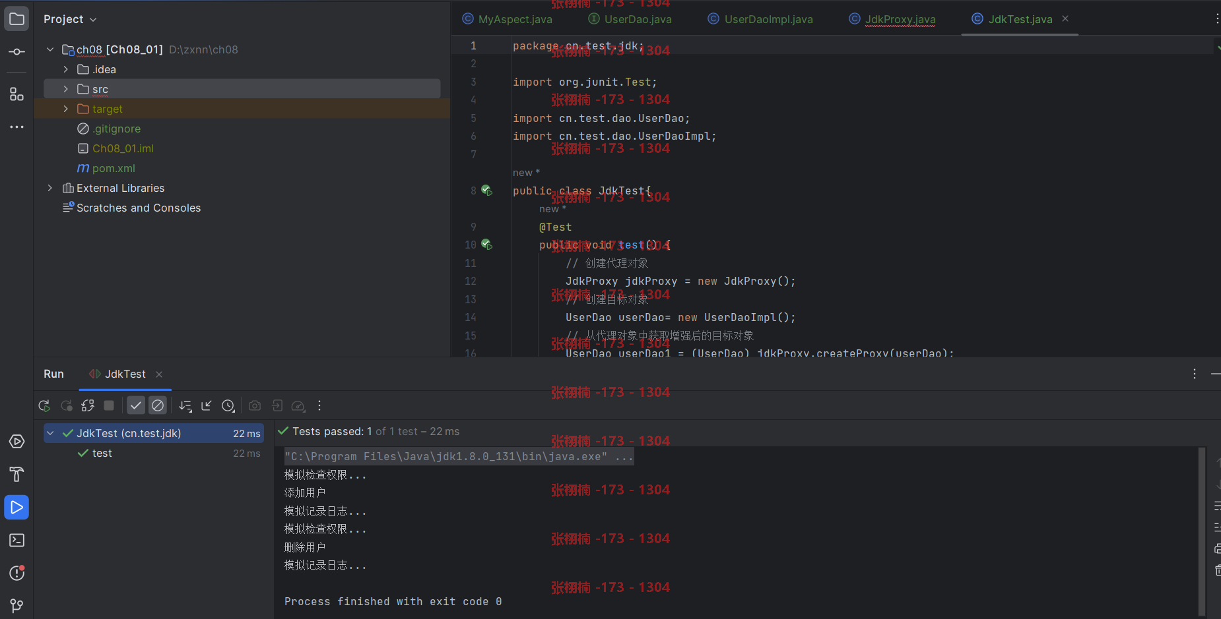Screen dimensions: 1221x619
Task: Open the Structure tool window icon
Action: tap(16, 94)
